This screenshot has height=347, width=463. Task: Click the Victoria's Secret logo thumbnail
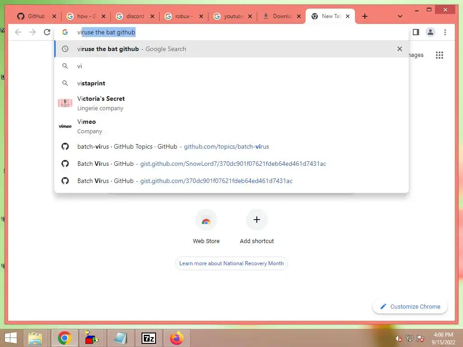[x=65, y=103]
